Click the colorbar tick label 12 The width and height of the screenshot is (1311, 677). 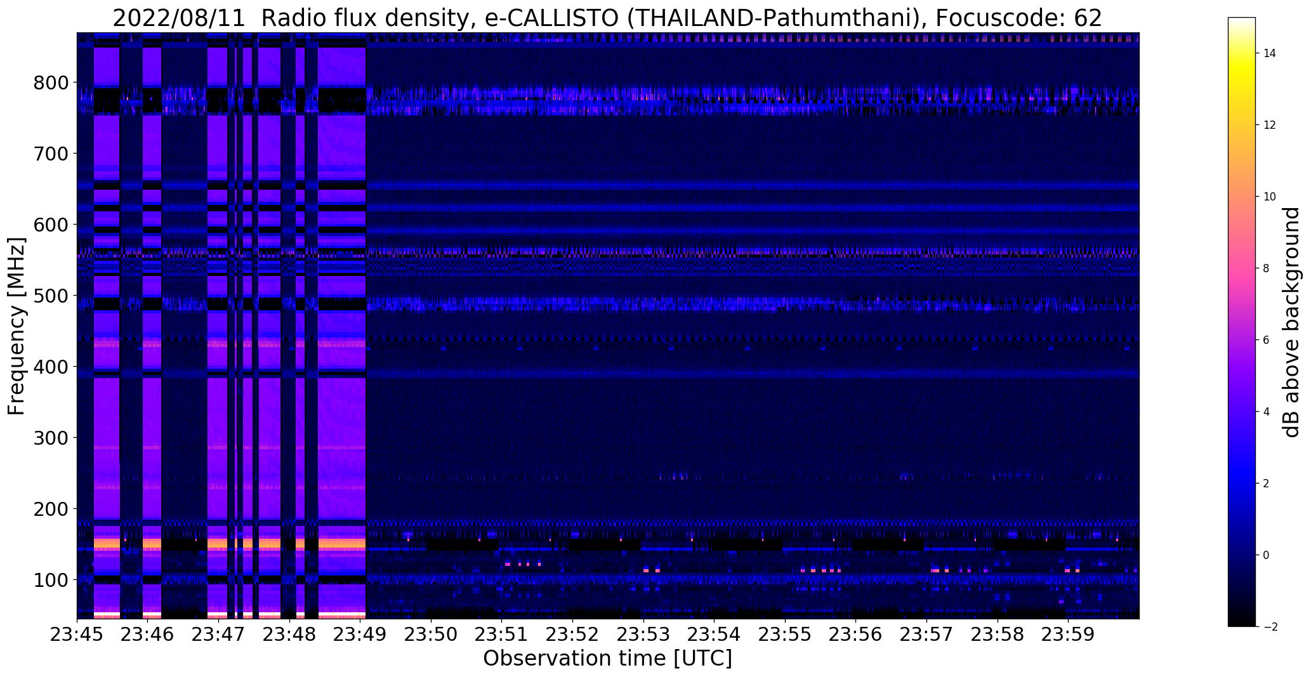(x=1270, y=125)
